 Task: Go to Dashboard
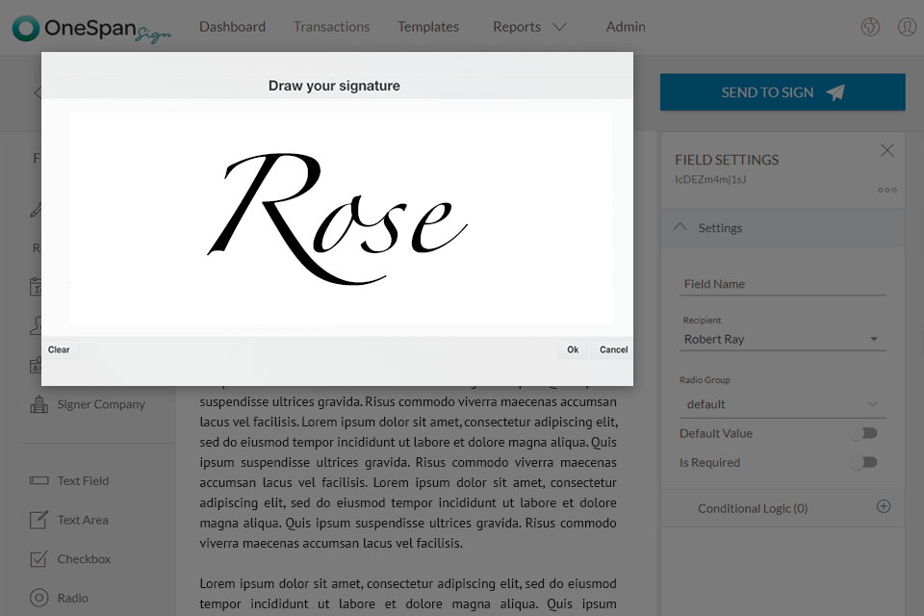(x=232, y=27)
